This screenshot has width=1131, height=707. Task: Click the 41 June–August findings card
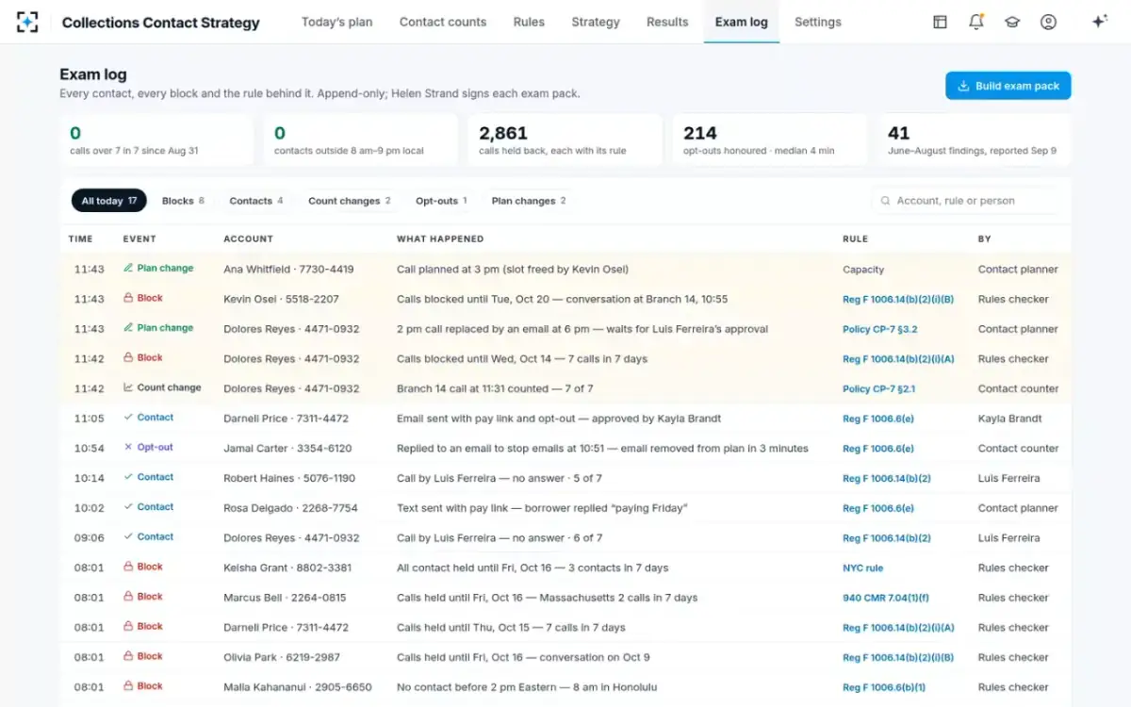pos(975,140)
